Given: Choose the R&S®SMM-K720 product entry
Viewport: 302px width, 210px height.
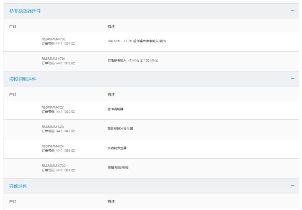Looking at the screenshot, I should pos(56,166).
